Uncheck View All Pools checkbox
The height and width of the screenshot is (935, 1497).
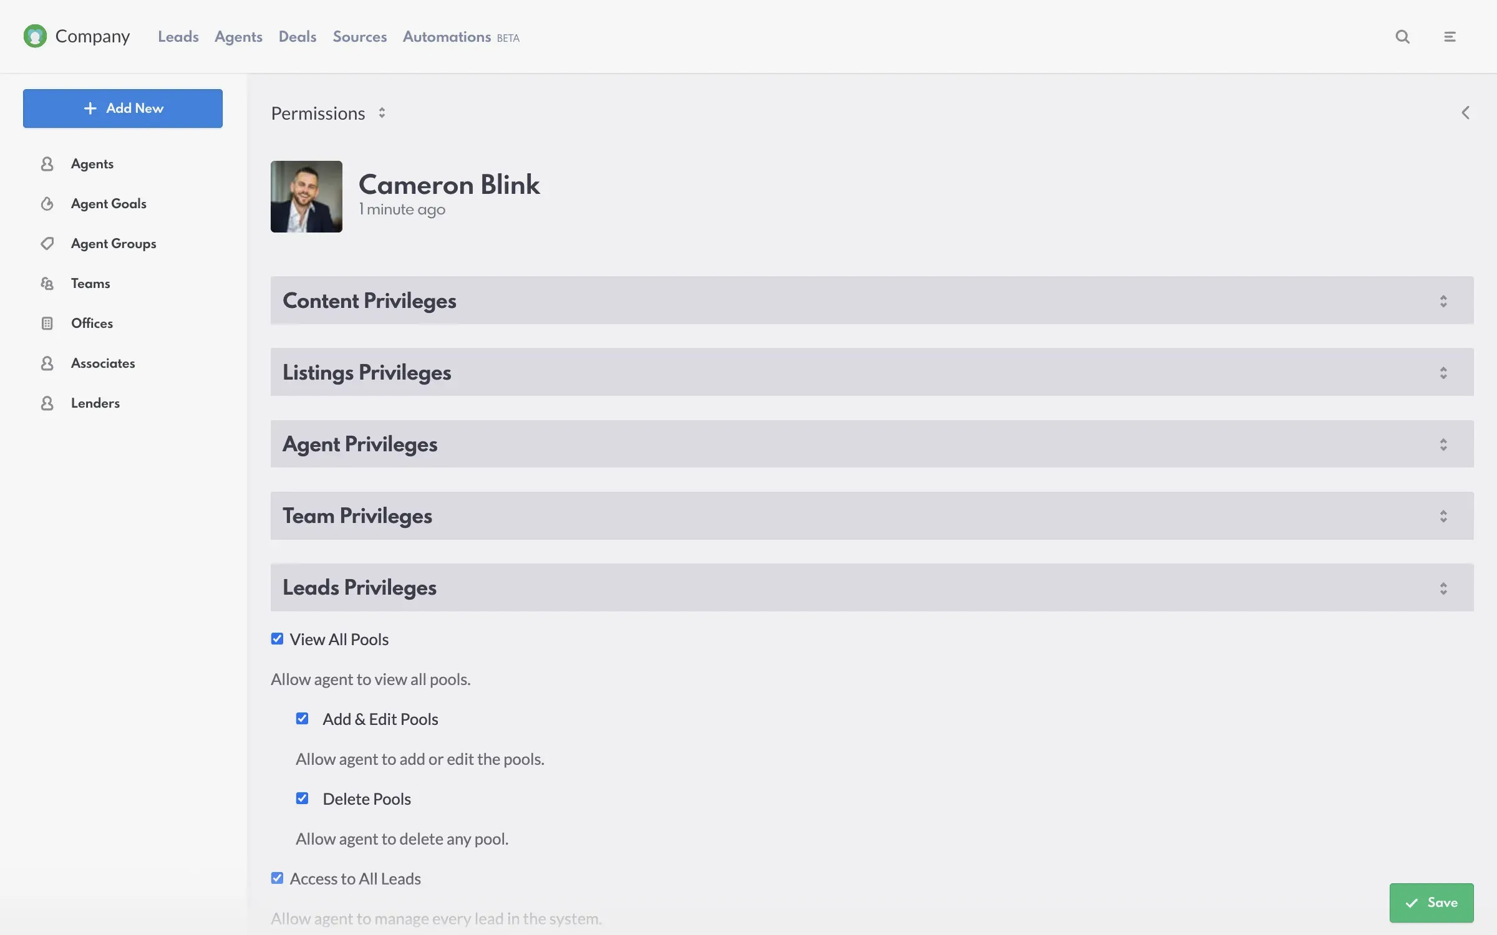point(277,639)
